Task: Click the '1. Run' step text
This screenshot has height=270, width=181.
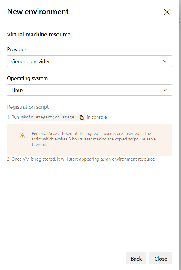Action: [x=13, y=117]
